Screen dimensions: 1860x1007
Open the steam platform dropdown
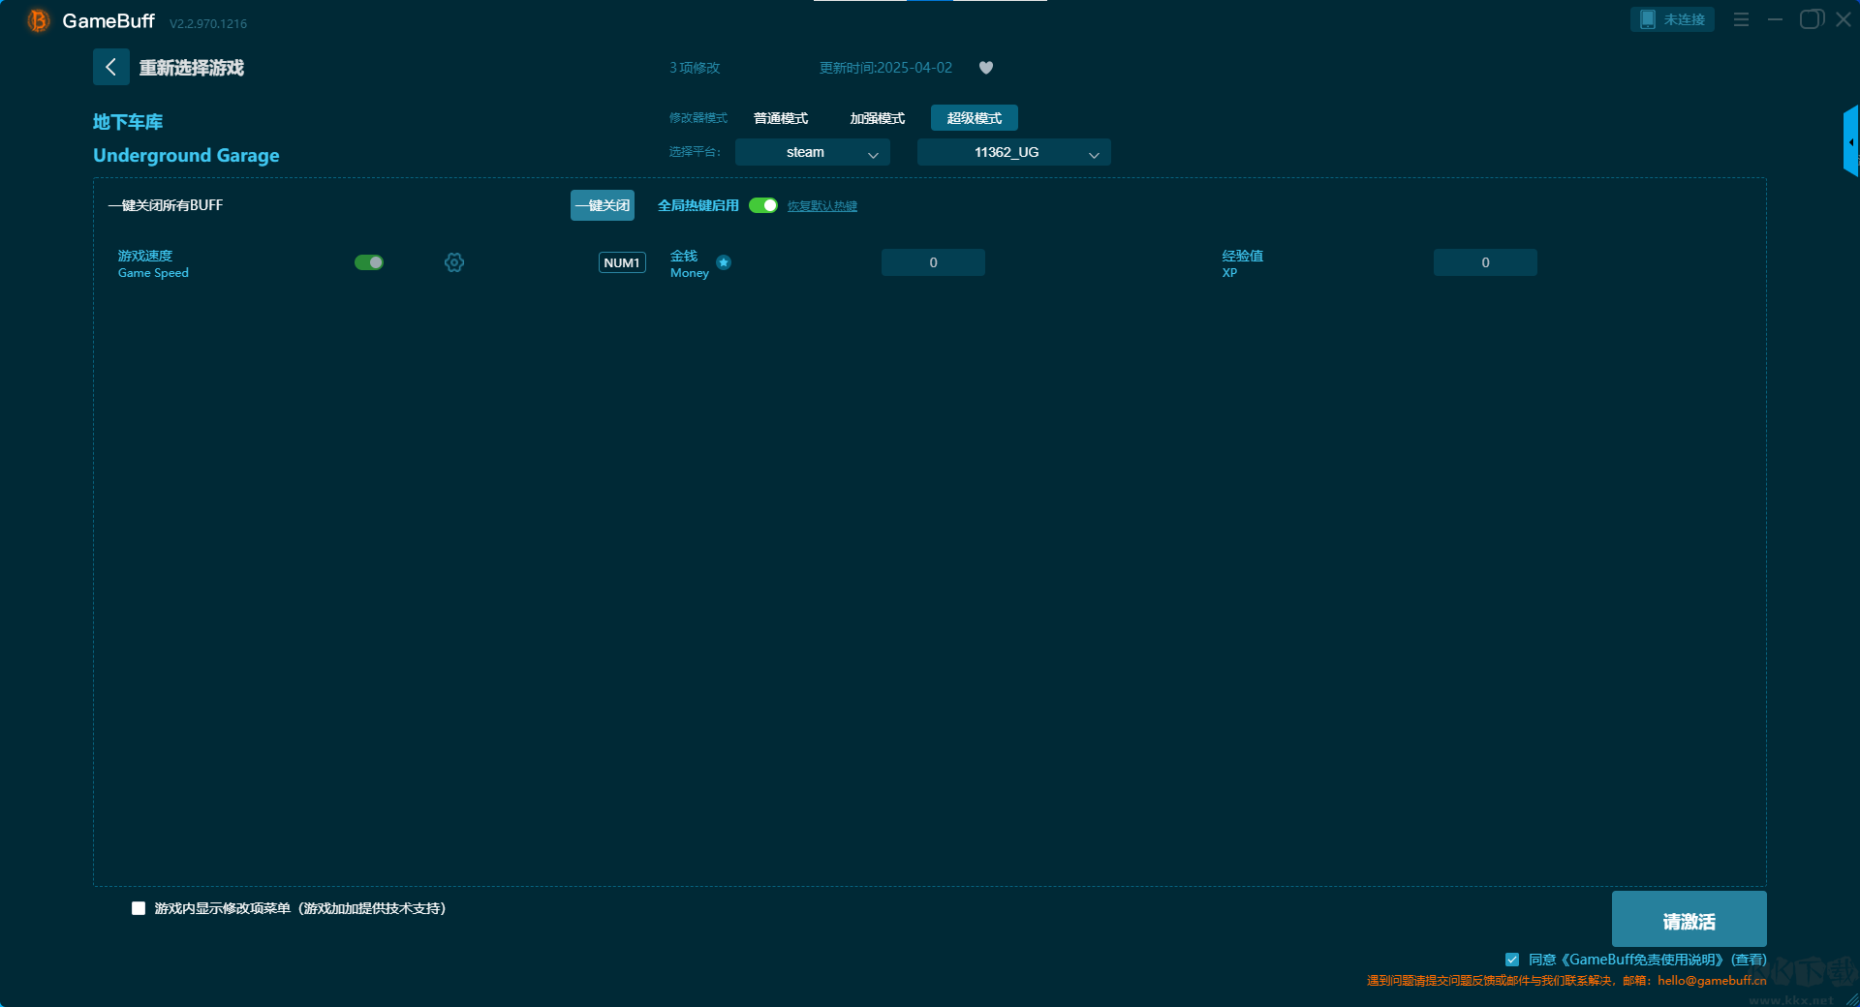click(812, 152)
